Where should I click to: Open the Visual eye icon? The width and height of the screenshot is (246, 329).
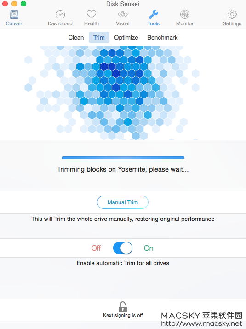(x=123, y=14)
